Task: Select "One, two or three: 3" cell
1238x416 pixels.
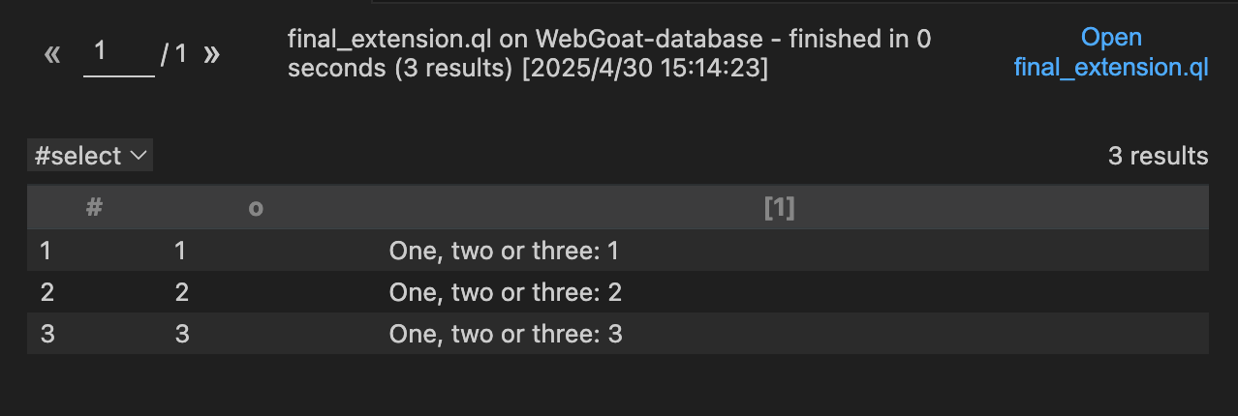Action: coord(505,335)
